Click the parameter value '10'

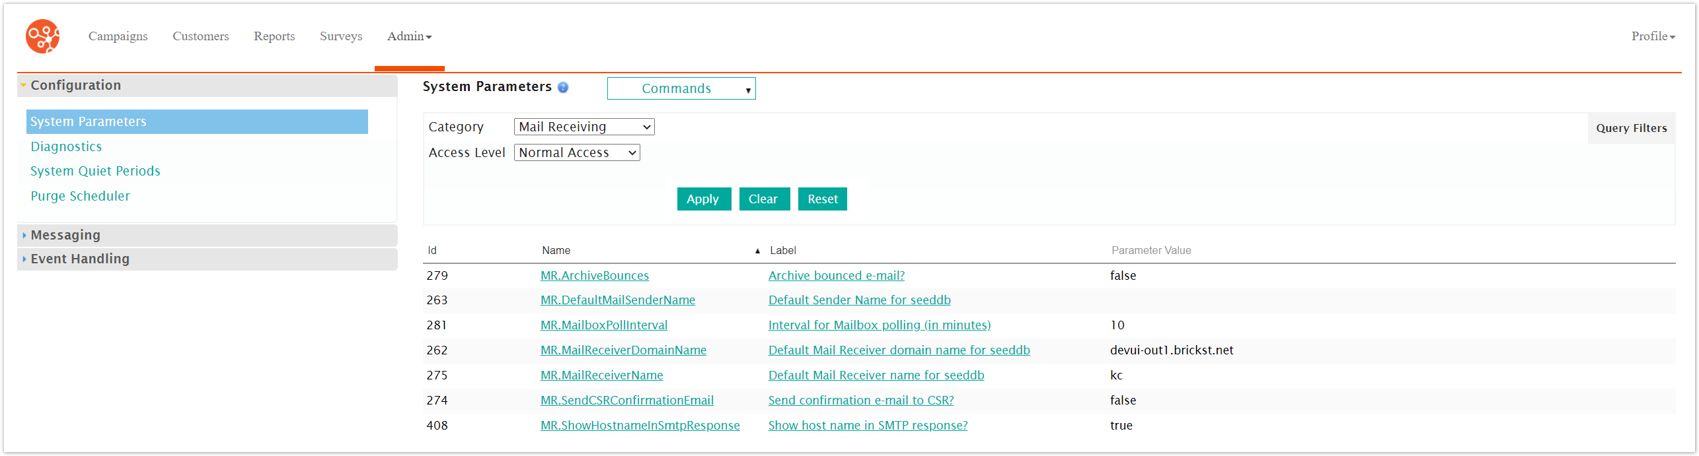[1117, 325]
